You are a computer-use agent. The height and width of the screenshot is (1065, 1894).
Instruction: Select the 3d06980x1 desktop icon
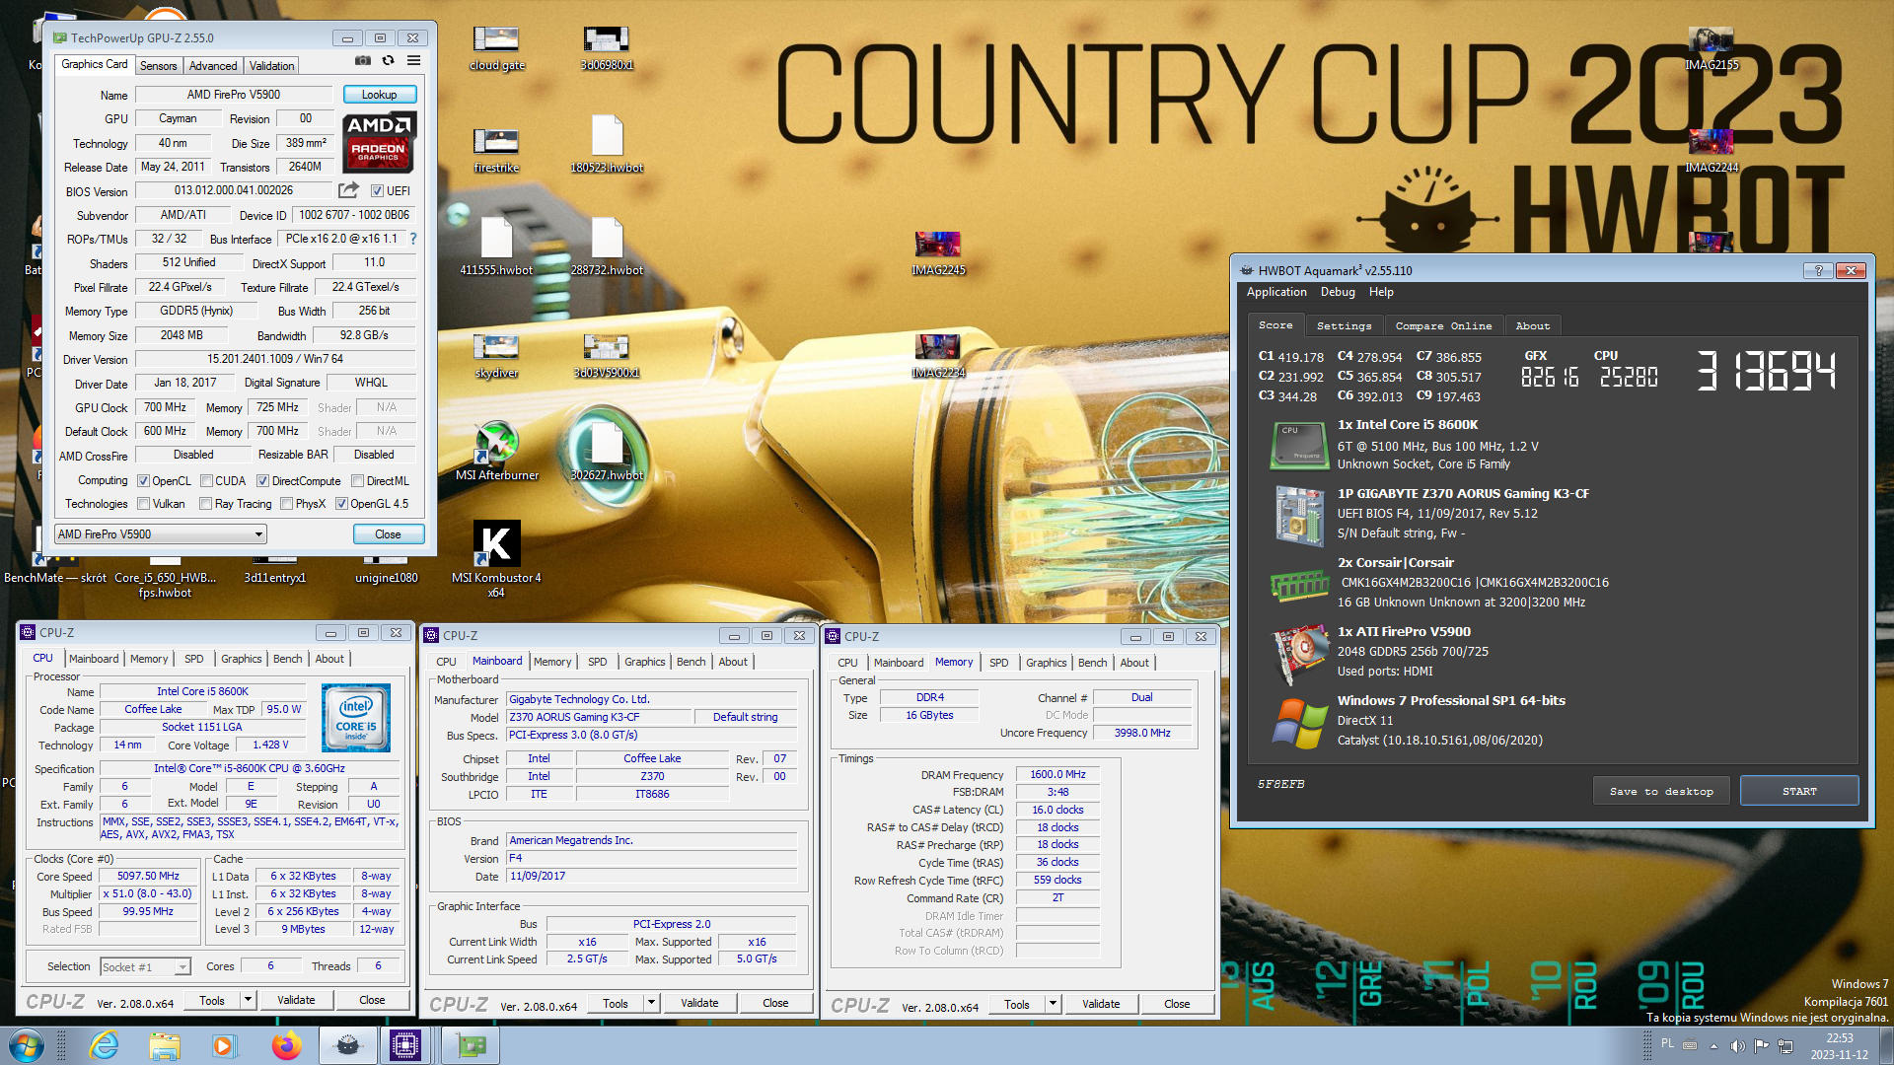pos(607,49)
